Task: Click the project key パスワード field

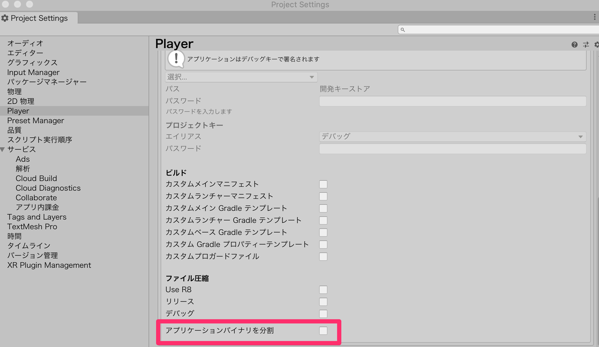Action: 453,149
